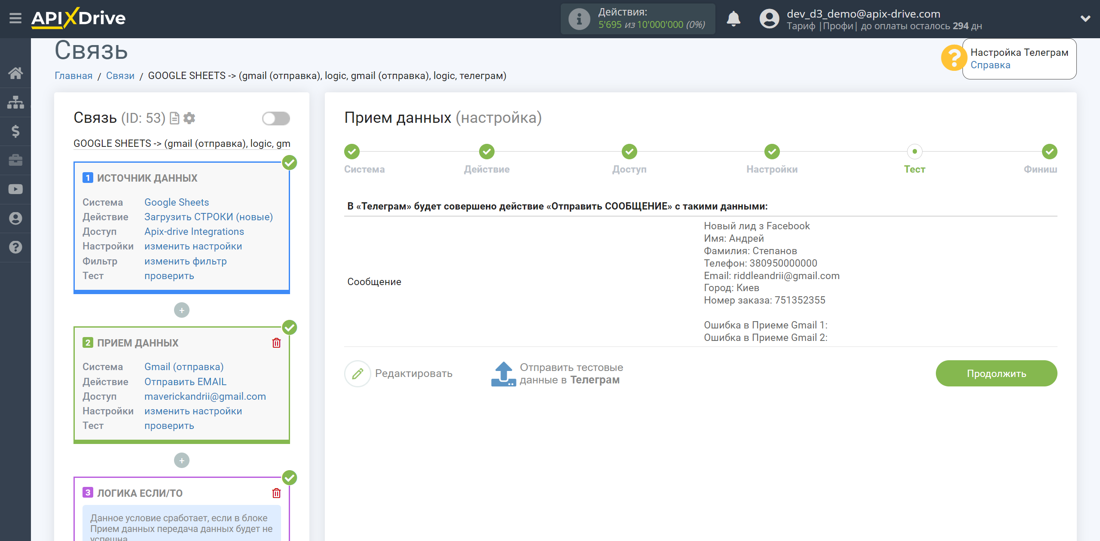
Task: Open the notifications bell
Action: [x=733, y=19]
